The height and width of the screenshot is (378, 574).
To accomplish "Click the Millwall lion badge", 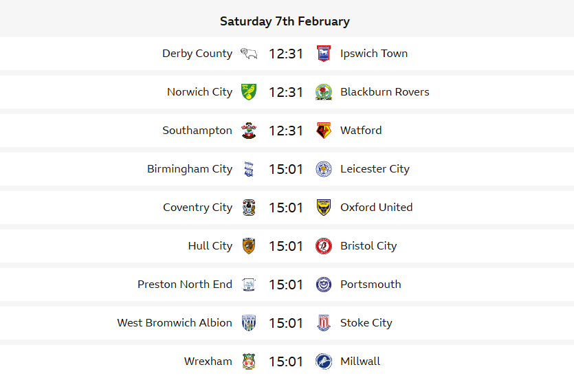I will [323, 362].
